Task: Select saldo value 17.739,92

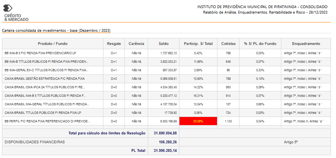Action: point(171,113)
